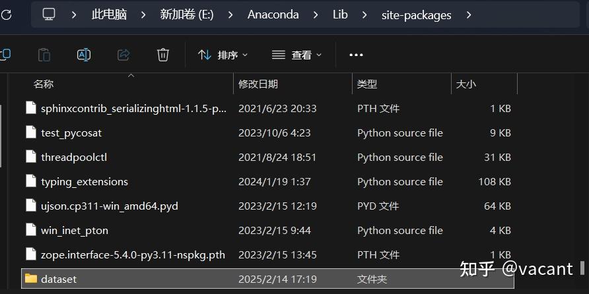
Task: Sort by the 名称 column header
Action: click(44, 84)
